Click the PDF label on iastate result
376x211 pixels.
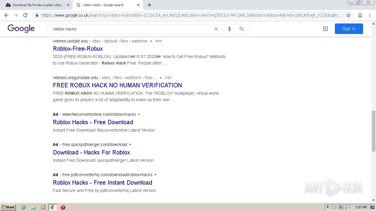click(x=159, y=41)
